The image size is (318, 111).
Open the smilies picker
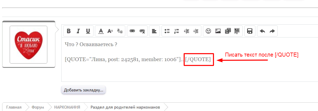208,31
